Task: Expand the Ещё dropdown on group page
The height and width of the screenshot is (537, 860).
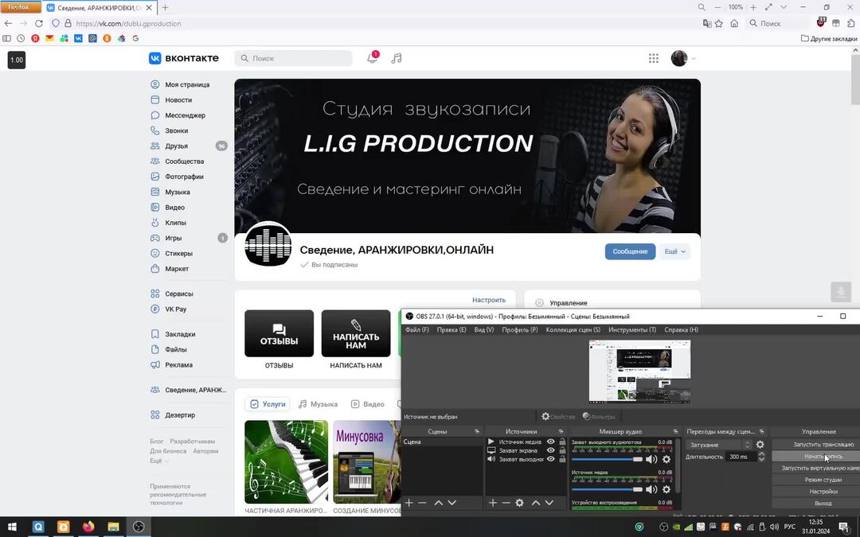Action: [x=674, y=251]
